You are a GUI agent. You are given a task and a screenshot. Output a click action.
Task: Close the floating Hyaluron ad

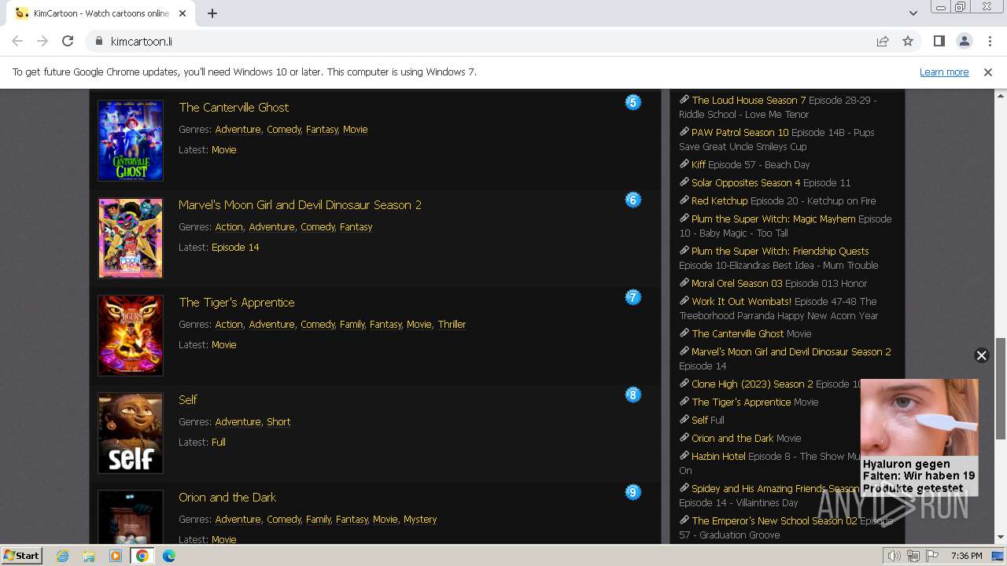coord(981,355)
